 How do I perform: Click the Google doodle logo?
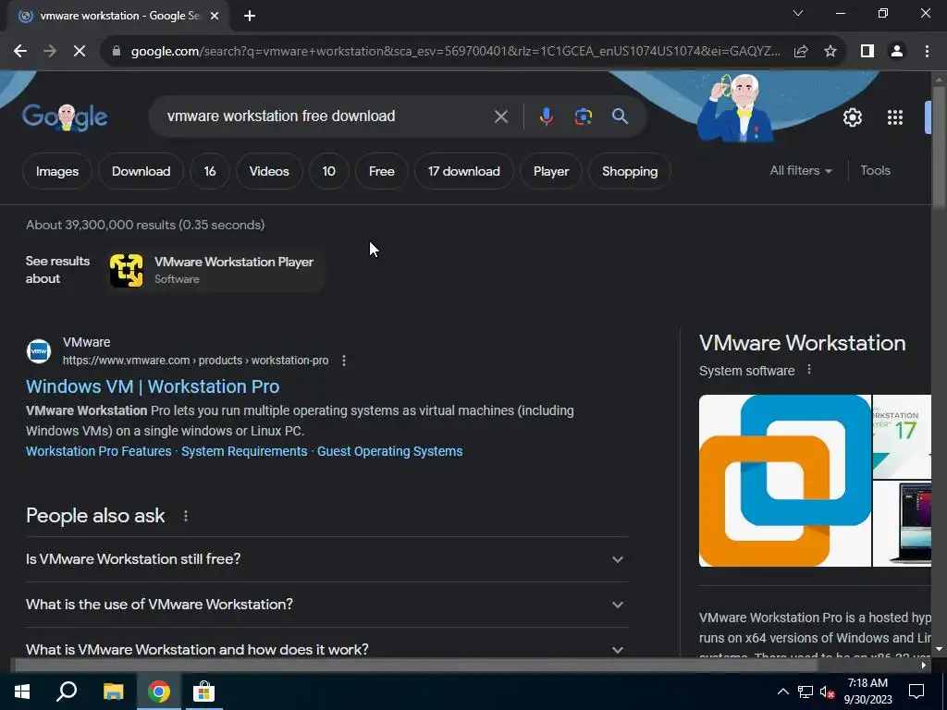[x=65, y=117]
